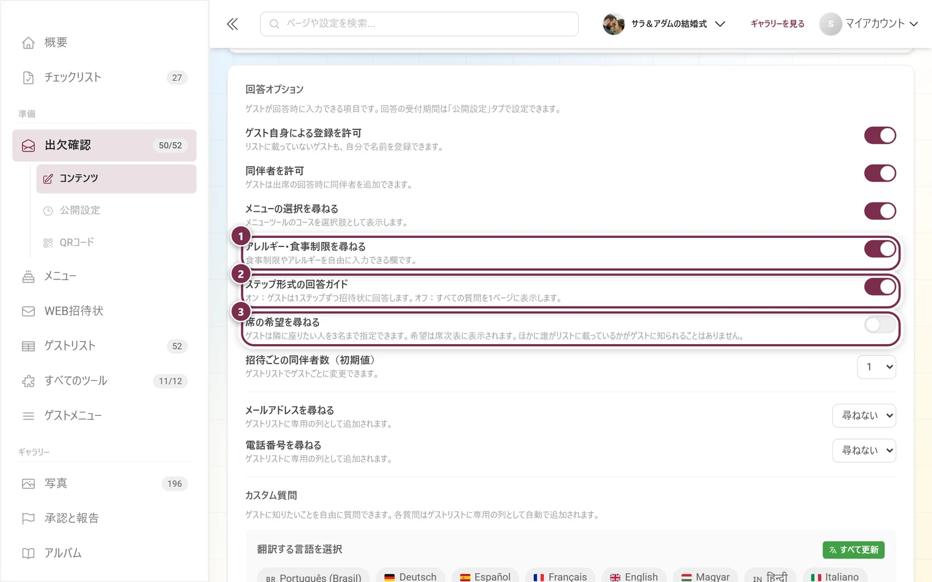Open the 公開設定 submenu item
Viewport: 932px width, 582px height.
click(116, 211)
